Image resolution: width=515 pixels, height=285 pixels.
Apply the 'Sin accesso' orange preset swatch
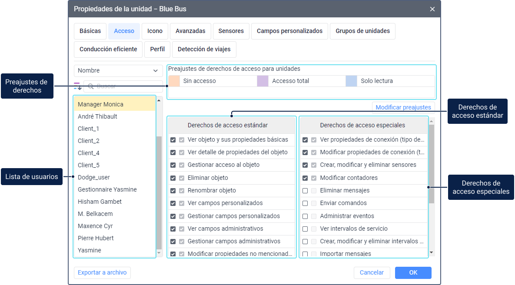coord(174,81)
